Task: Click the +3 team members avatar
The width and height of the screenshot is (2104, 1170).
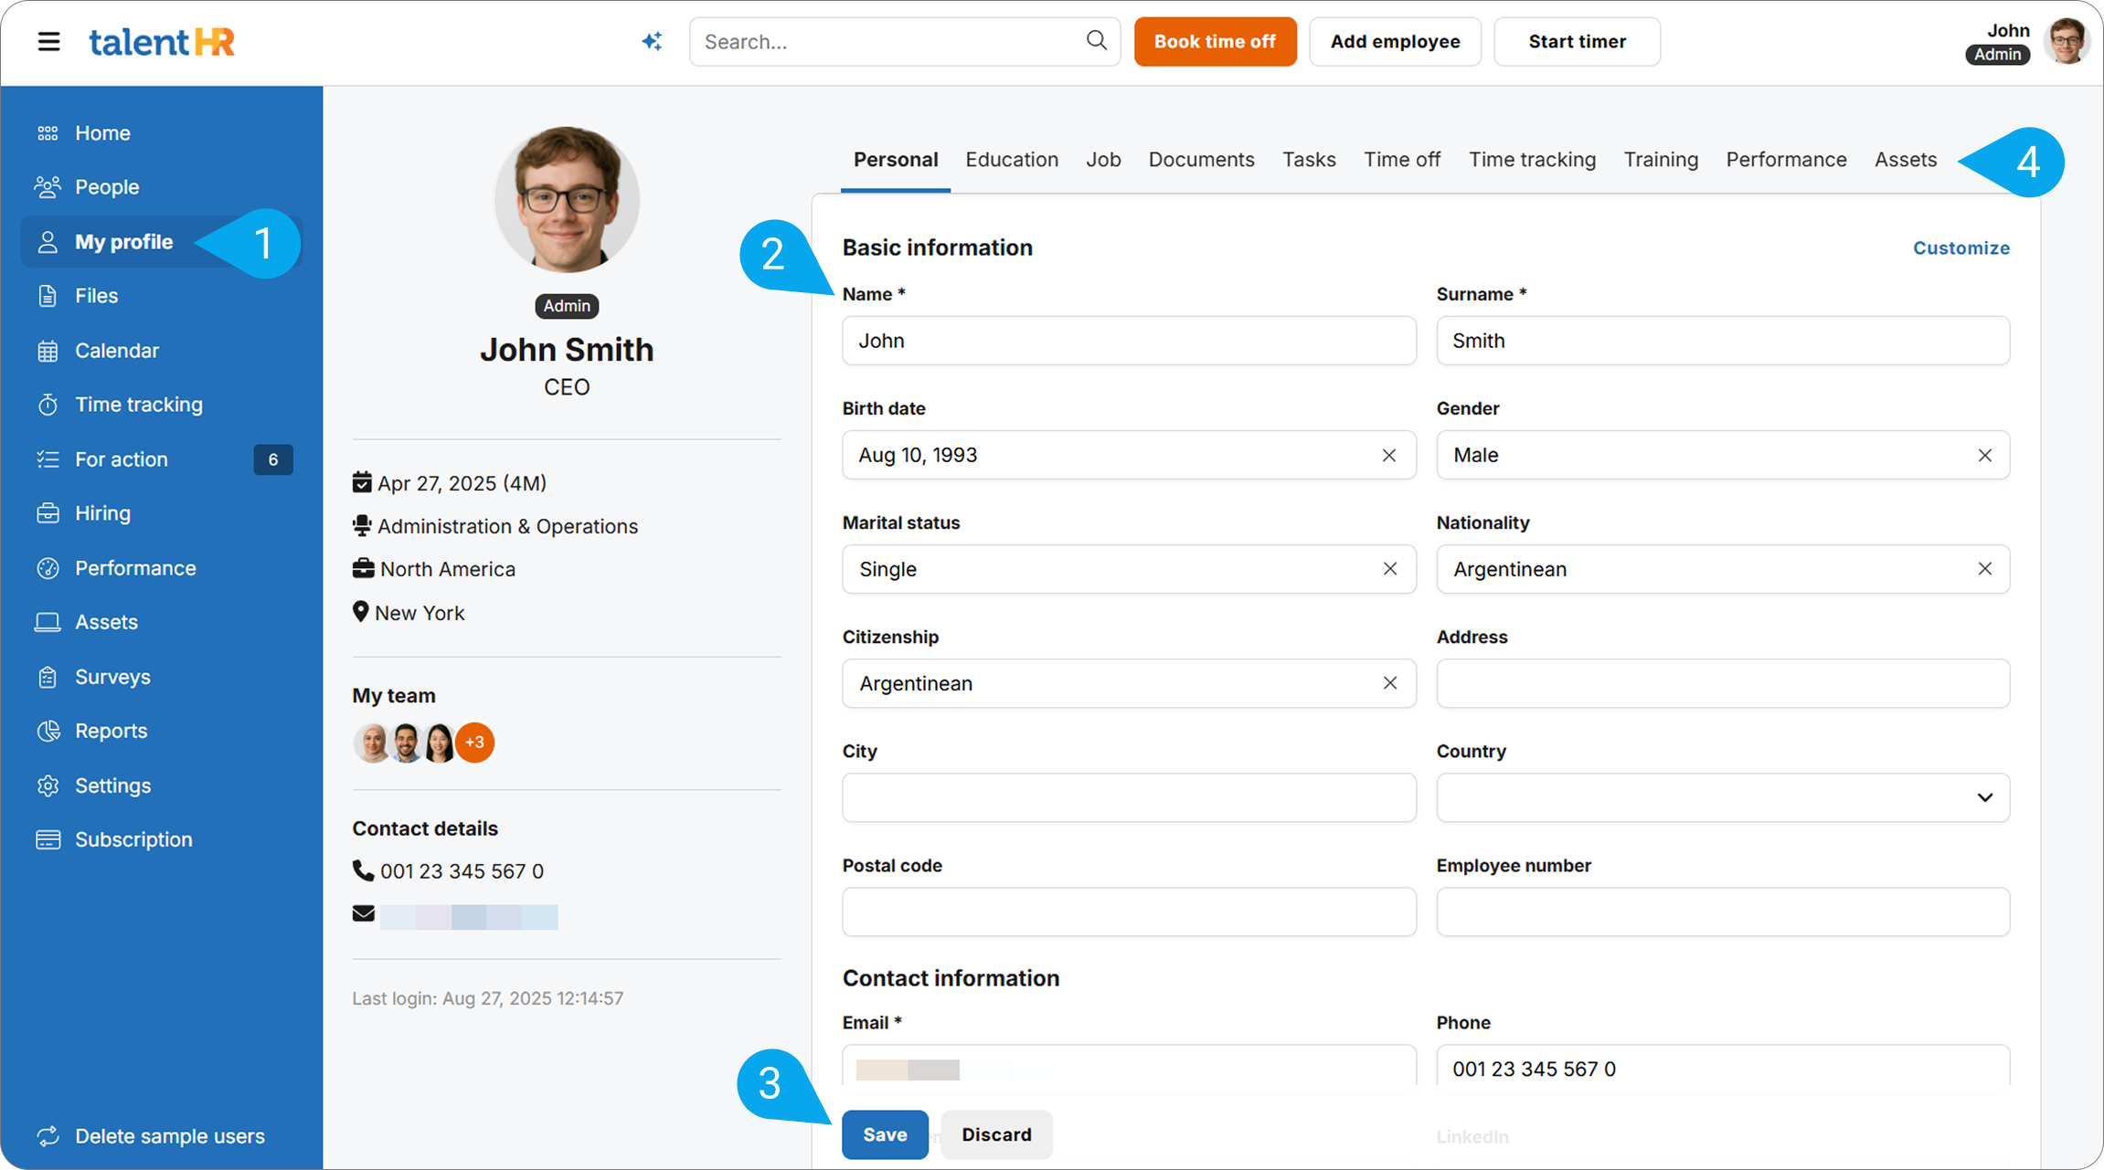Action: pyautogui.click(x=474, y=743)
